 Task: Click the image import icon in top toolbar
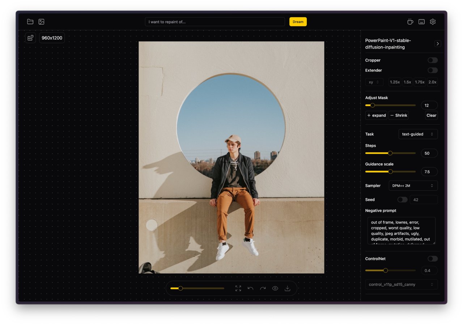42,21
